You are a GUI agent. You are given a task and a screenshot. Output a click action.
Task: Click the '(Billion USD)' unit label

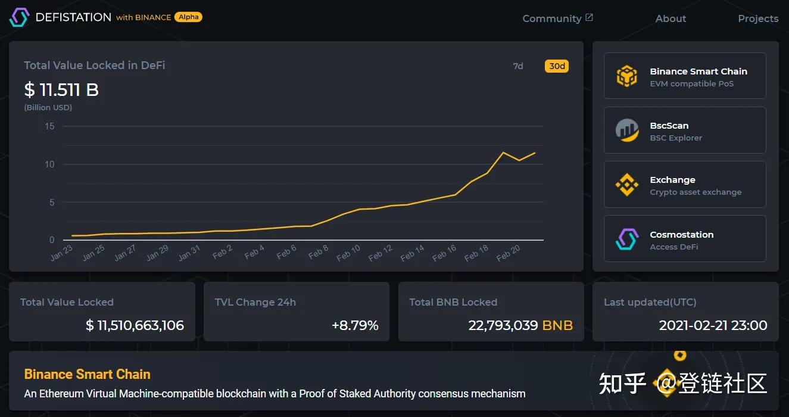tap(48, 108)
